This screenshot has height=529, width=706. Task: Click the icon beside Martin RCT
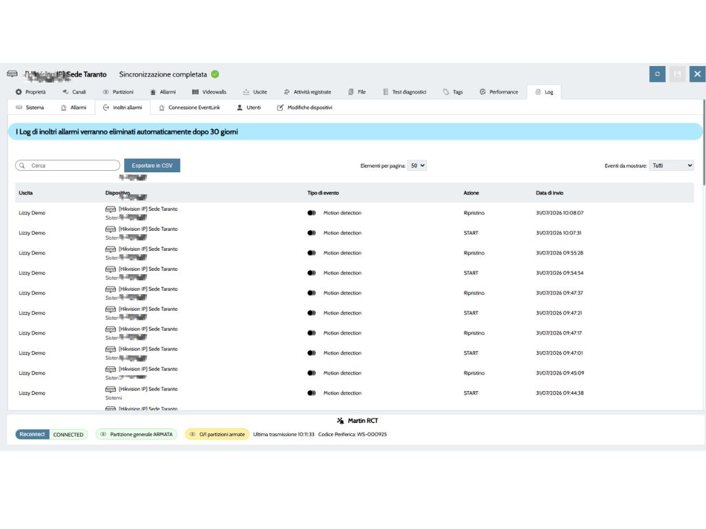pyautogui.click(x=341, y=421)
